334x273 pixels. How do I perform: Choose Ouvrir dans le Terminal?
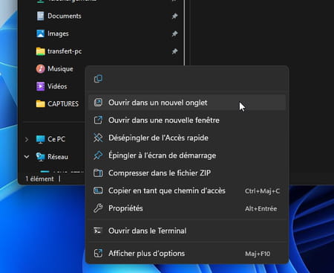click(187, 231)
